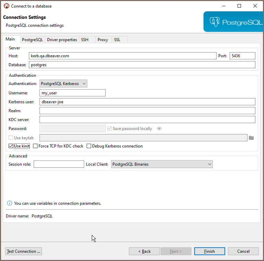The width and height of the screenshot is (264, 261).
Task: Click the Port field showing 5436
Action: [x=242, y=56]
